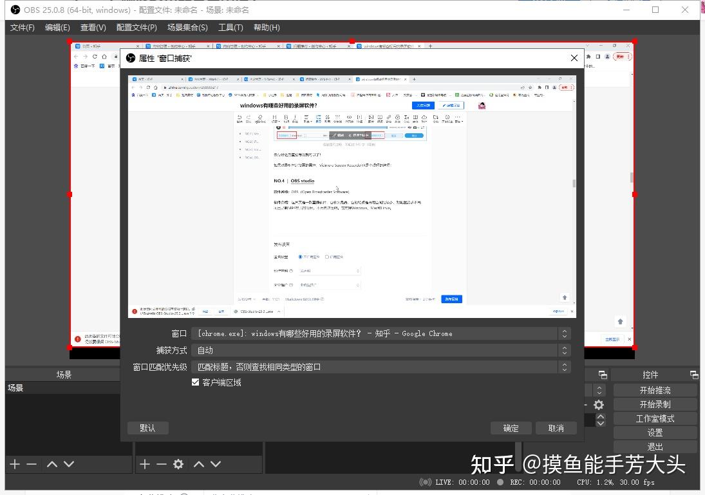Open the 捕获方式 dropdown set to 自动

381,350
